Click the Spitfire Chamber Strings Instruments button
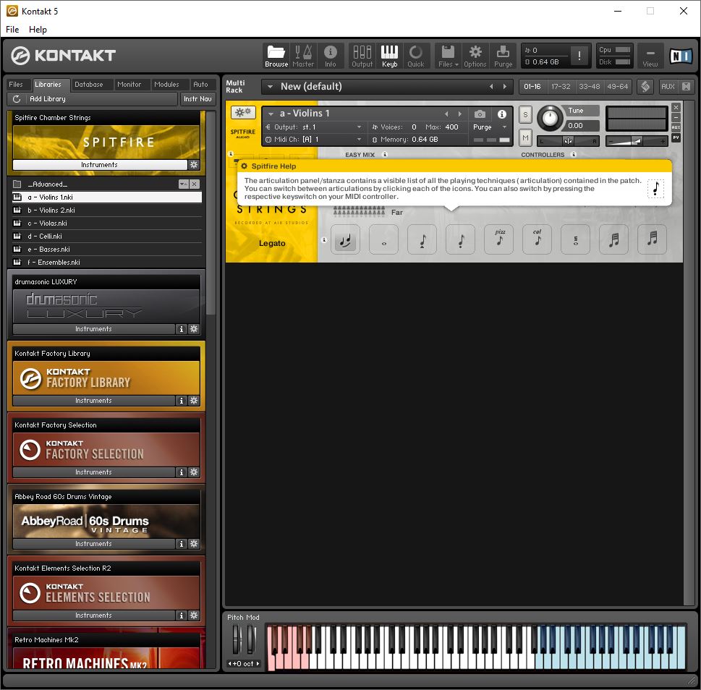This screenshot has height=690, width=701. tap(100, 164)
